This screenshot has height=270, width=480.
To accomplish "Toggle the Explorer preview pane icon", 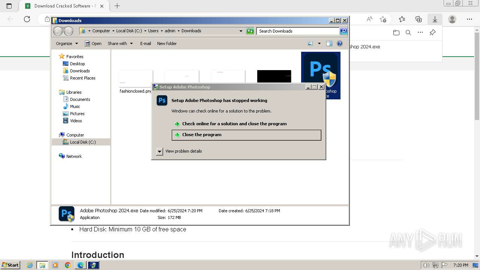I will [329, 43].
